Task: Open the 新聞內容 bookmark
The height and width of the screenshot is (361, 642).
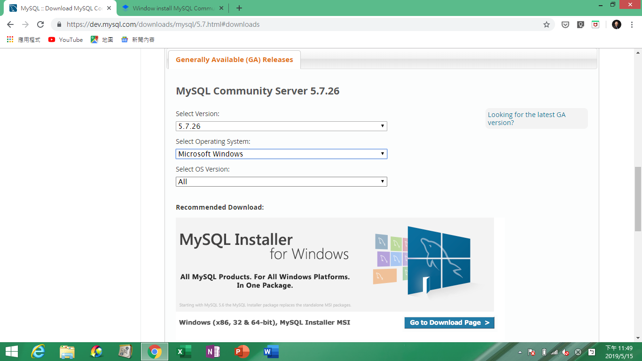Action: (138, 40)
